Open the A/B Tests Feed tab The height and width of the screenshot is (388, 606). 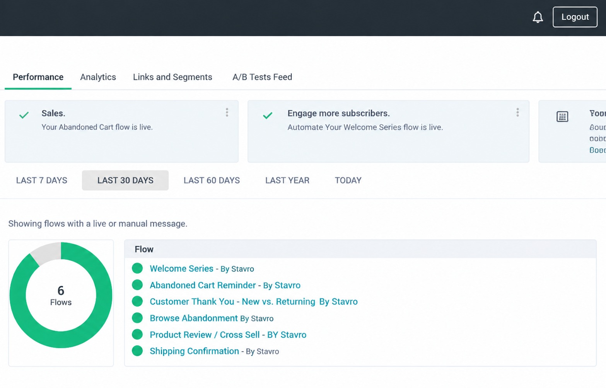[x=262, y=77]
